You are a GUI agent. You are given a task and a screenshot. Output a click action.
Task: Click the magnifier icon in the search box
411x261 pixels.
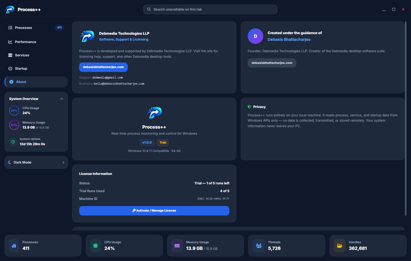[x=149, y=9]
